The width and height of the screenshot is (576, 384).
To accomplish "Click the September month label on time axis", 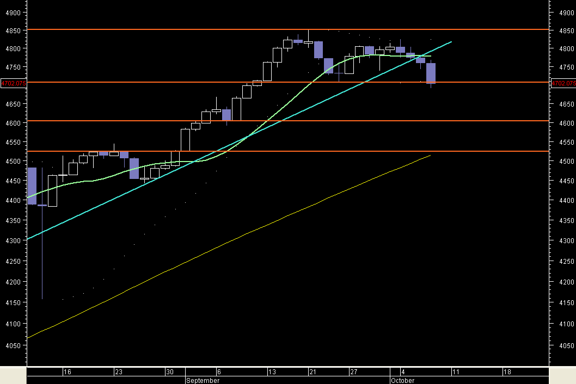I will (x=203, y=380).
